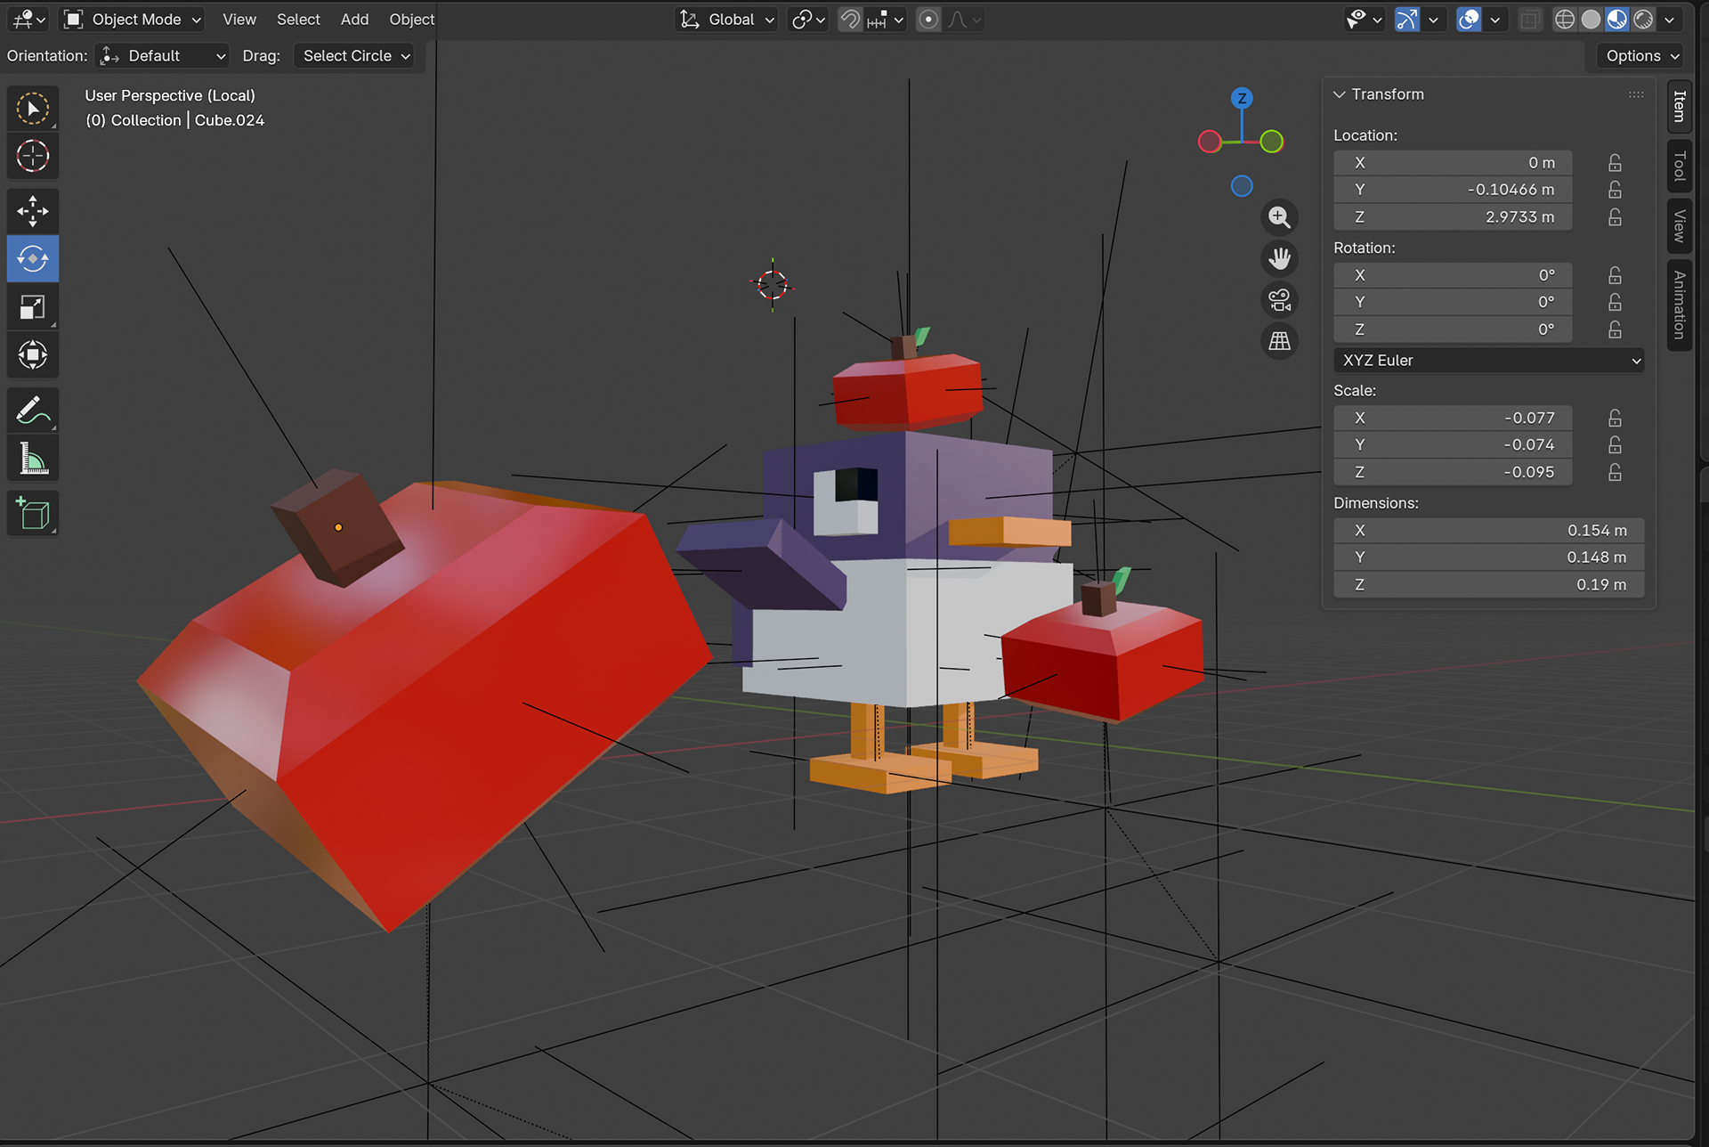This screenshot has height=1147, width=1709.
Task: Toggle lock for Scale Z
Action: (x=1615, y=472)
